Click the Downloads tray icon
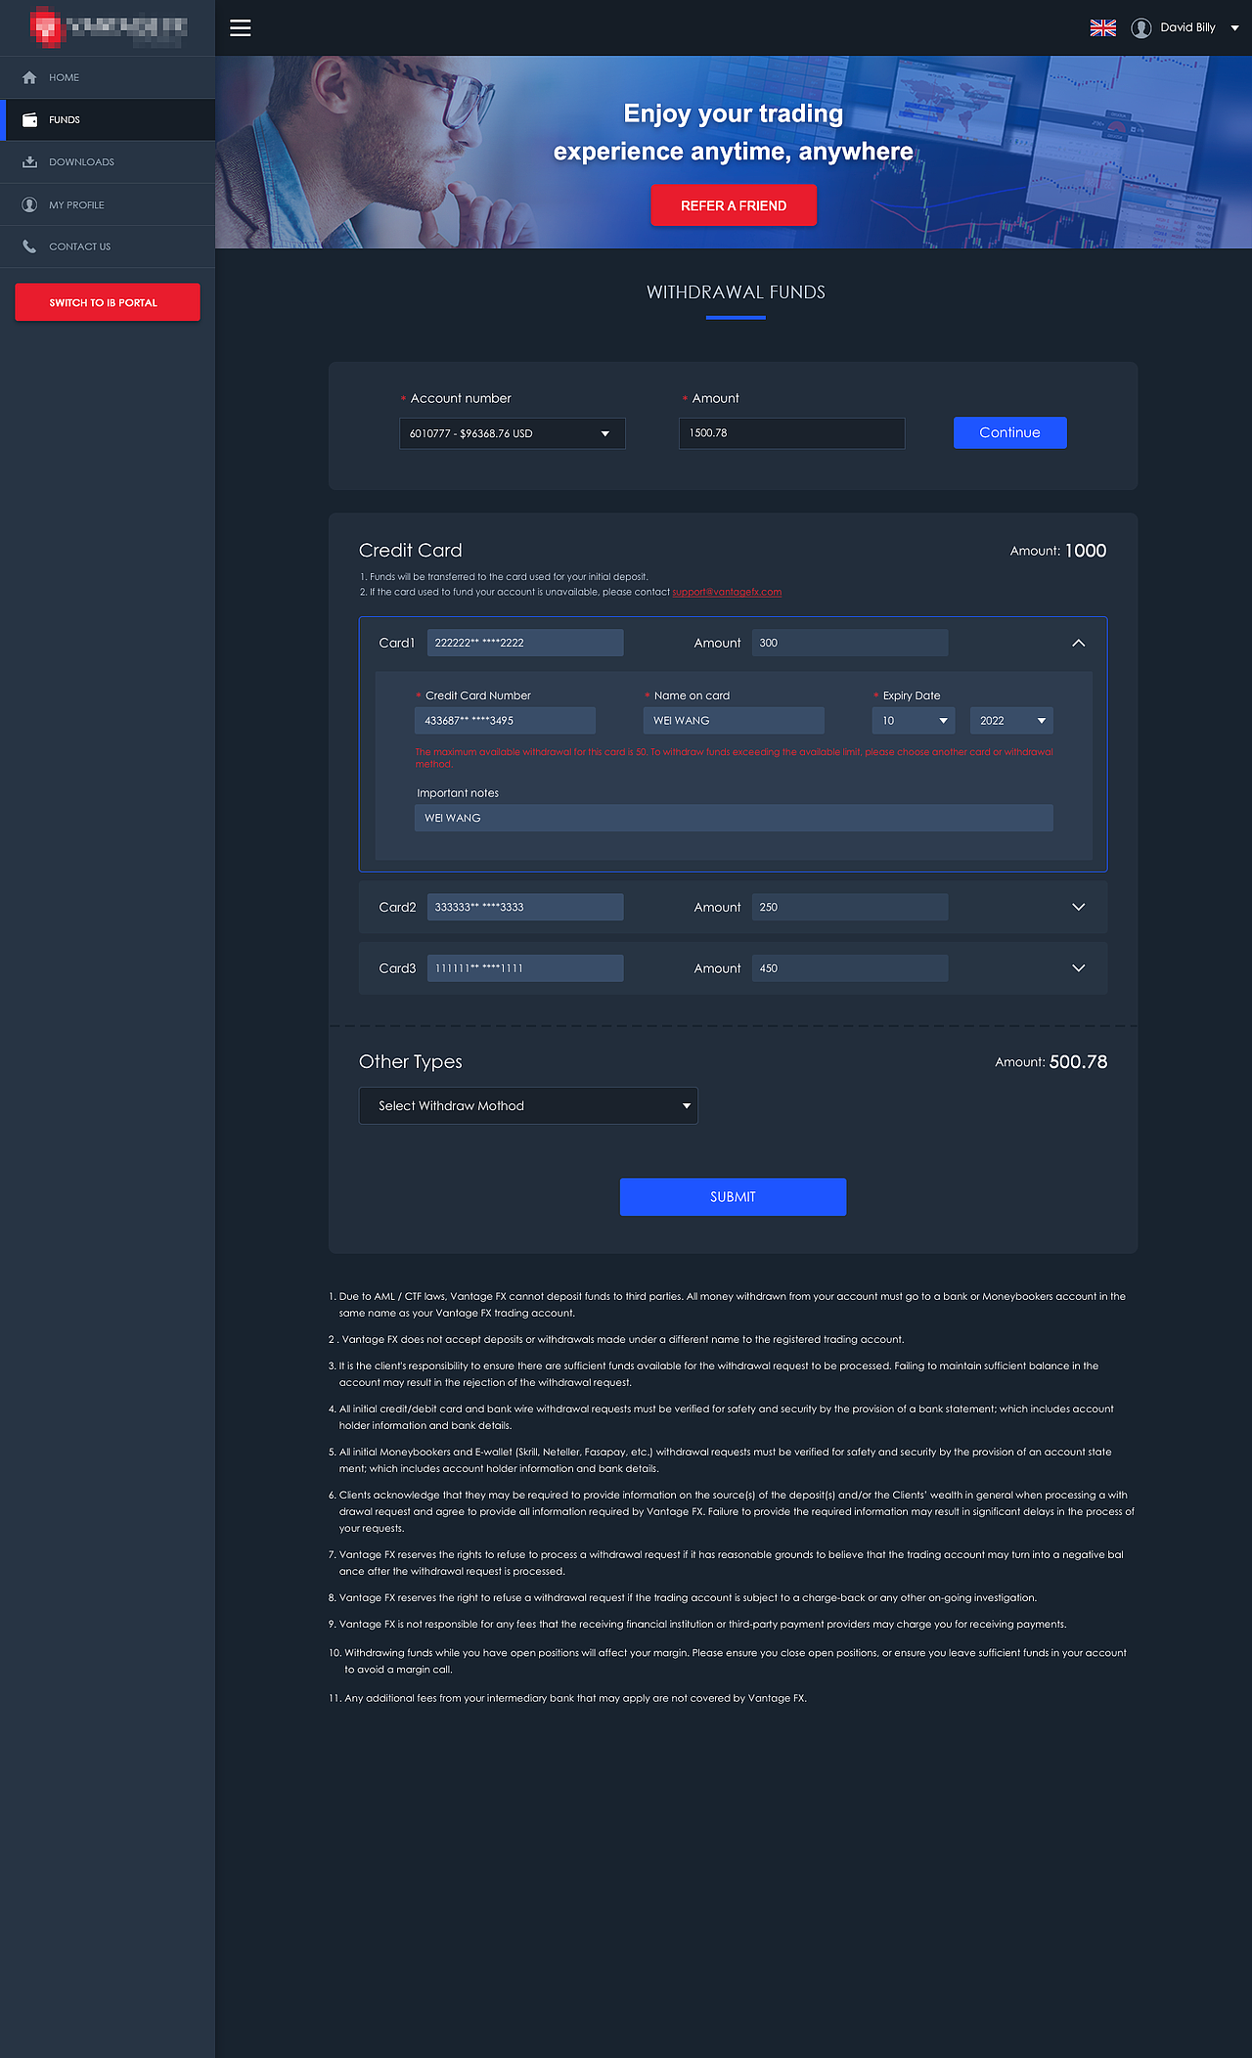Screen dimensions: 1252x2058 click(x=29, y=162)
